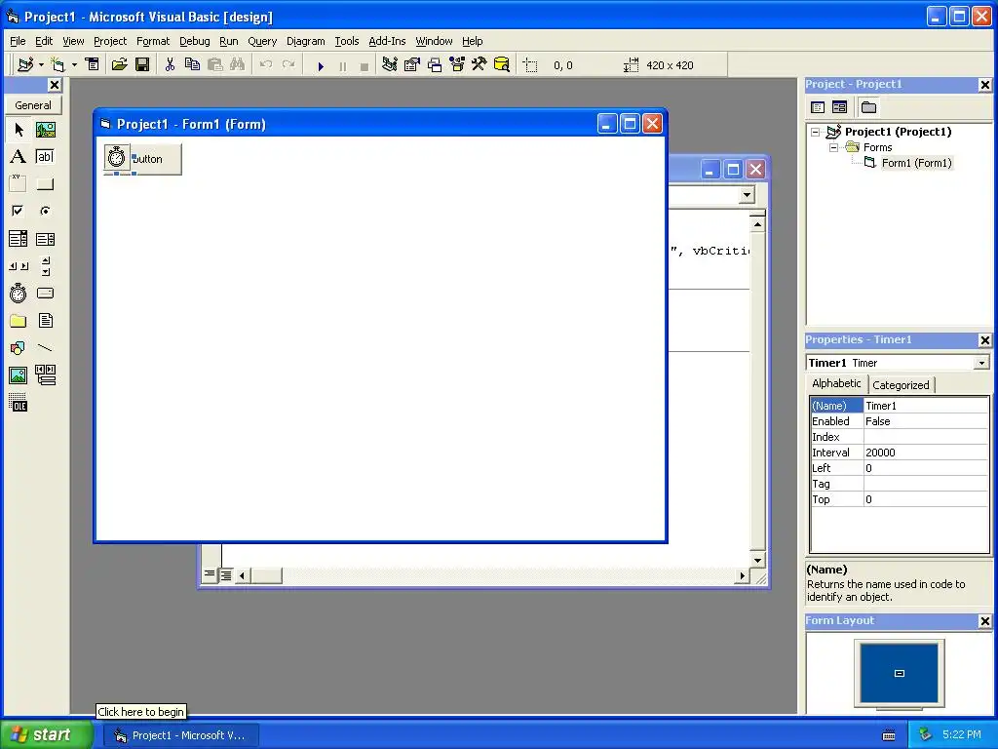Open the File menu
The width and height of the screenshot is (998, 749).
18,41
